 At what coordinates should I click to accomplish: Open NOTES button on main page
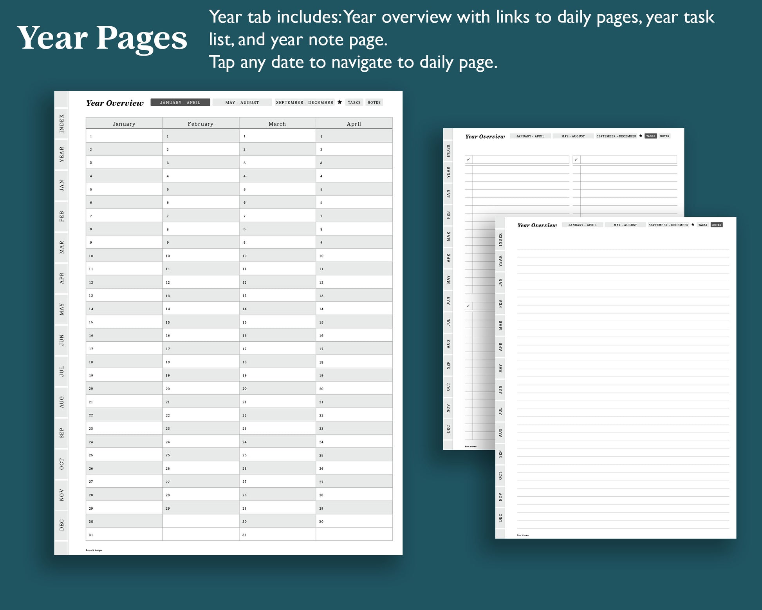(374, 102)
